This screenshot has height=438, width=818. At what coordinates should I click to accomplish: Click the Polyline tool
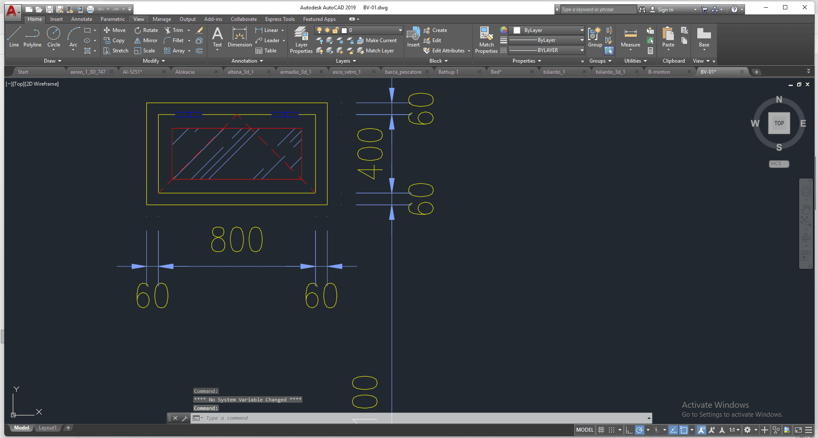32,37
